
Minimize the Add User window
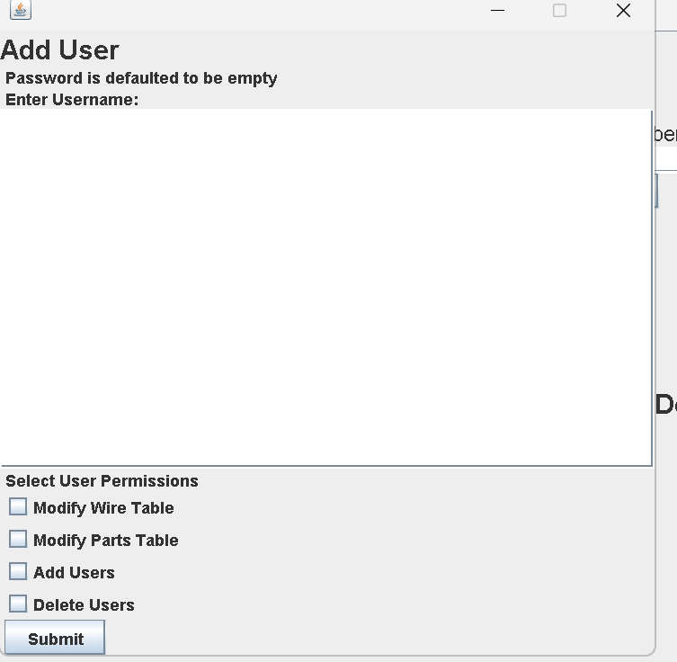(497, 11)
